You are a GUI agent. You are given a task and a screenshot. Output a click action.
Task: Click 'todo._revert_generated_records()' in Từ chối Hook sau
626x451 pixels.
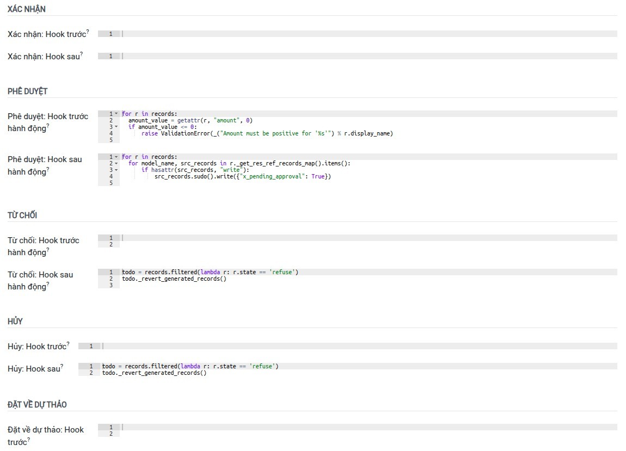174,279
